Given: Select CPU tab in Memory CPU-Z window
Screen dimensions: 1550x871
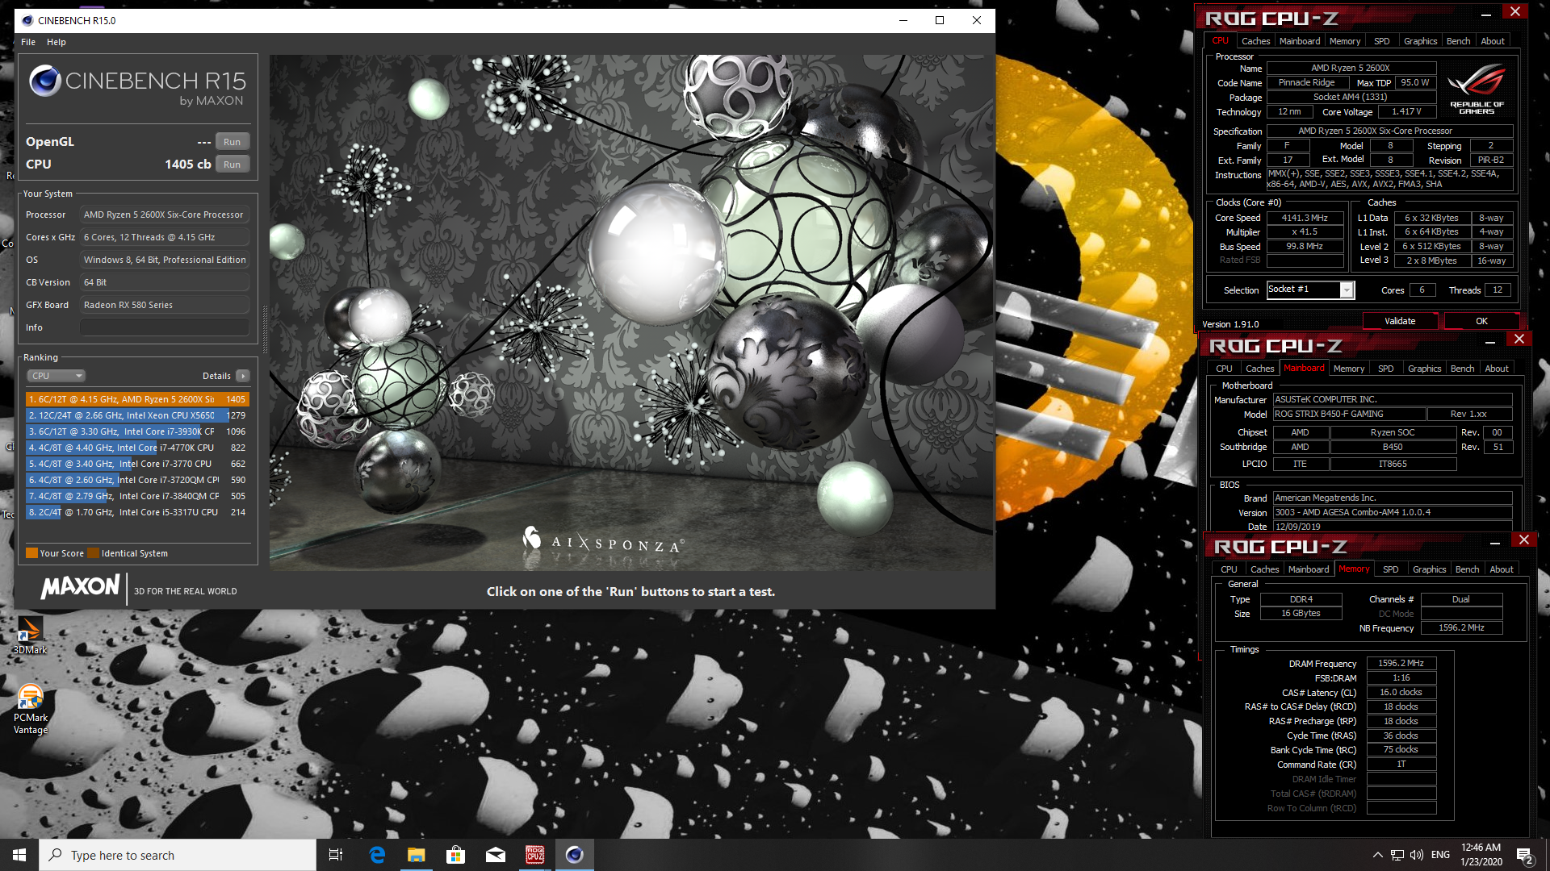Looking at the screenshot, I should (x=1229, y=569).
